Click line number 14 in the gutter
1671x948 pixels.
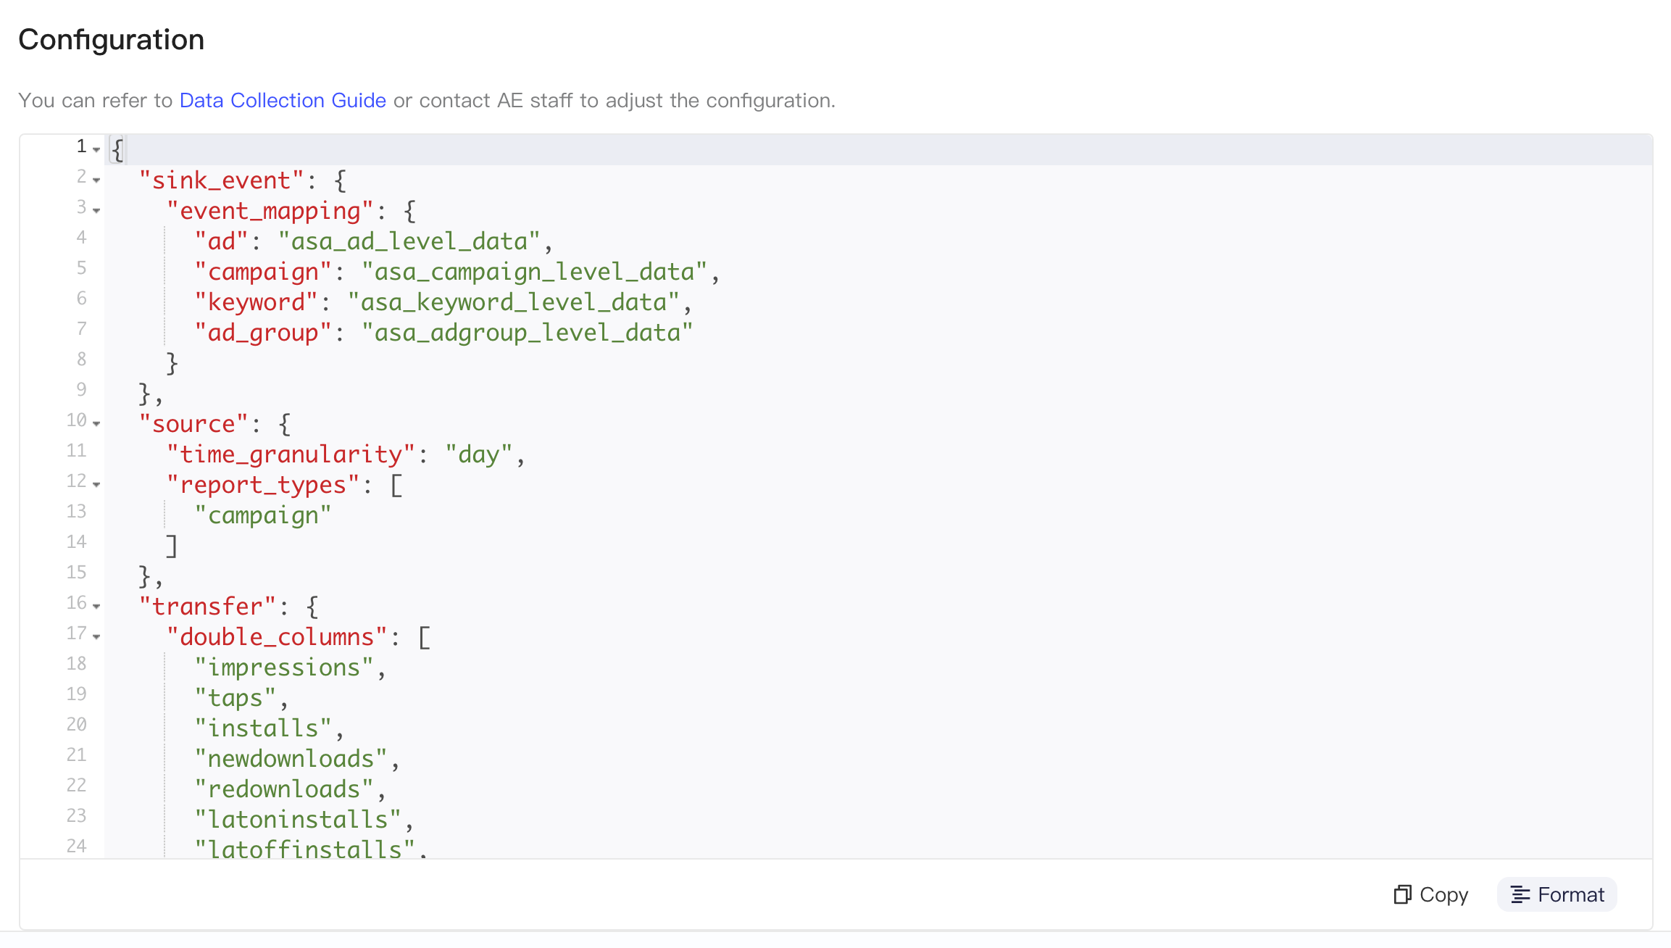pos(76,542)
